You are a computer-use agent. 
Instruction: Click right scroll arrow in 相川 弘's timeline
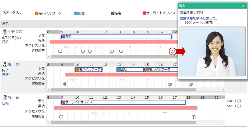(x=223, y=122)
